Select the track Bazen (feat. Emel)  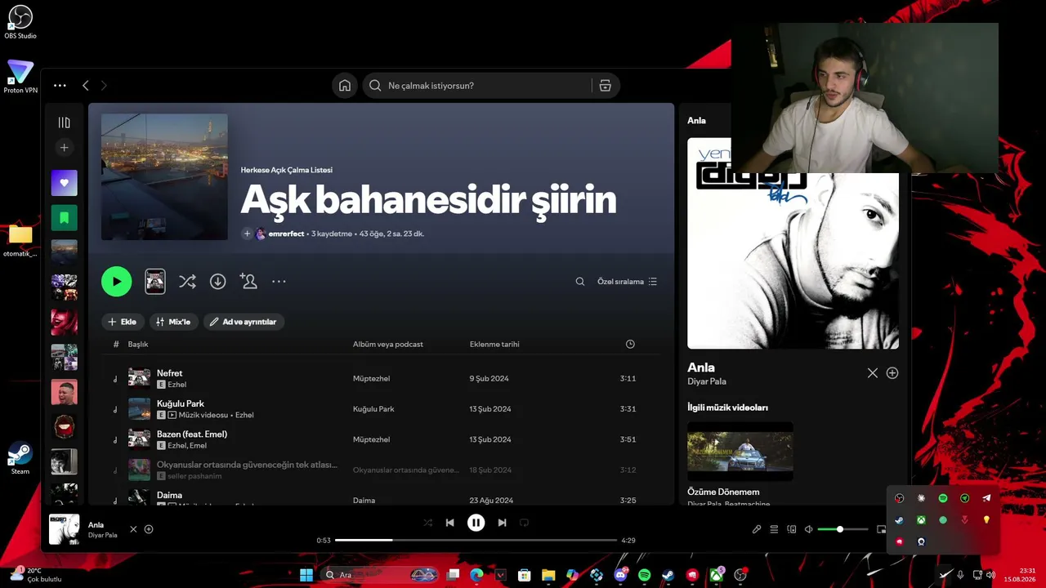point(381,439)
